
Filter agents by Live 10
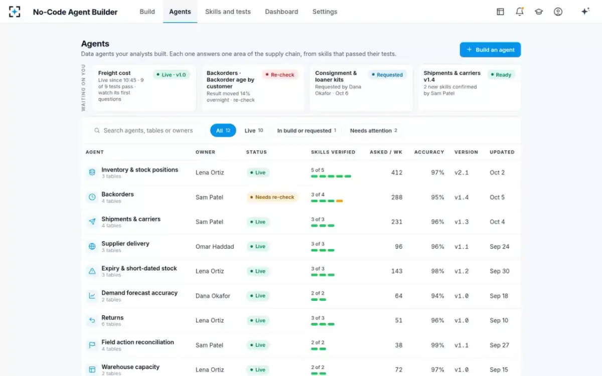coord(254,130)
